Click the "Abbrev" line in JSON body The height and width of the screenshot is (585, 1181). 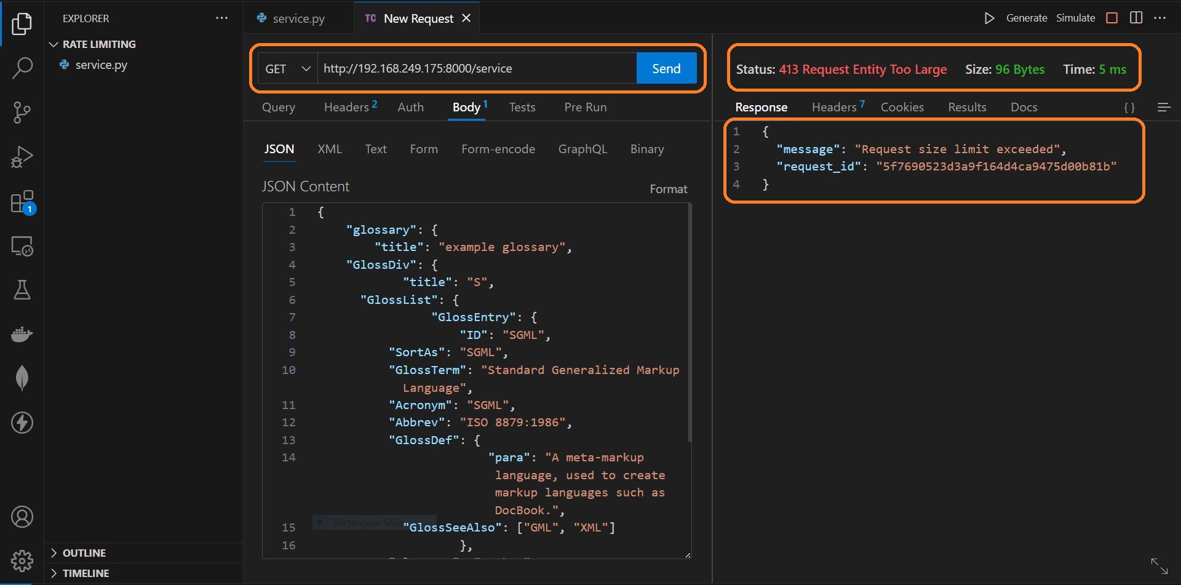point(480,422)
